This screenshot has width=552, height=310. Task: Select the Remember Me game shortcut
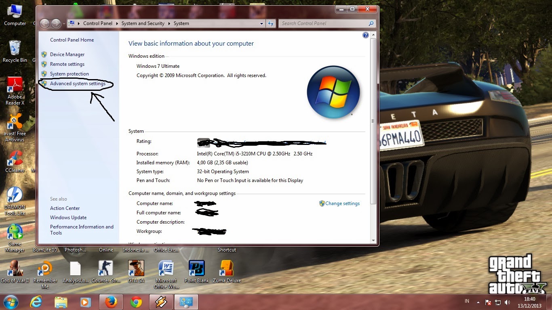tap(45, 274)
